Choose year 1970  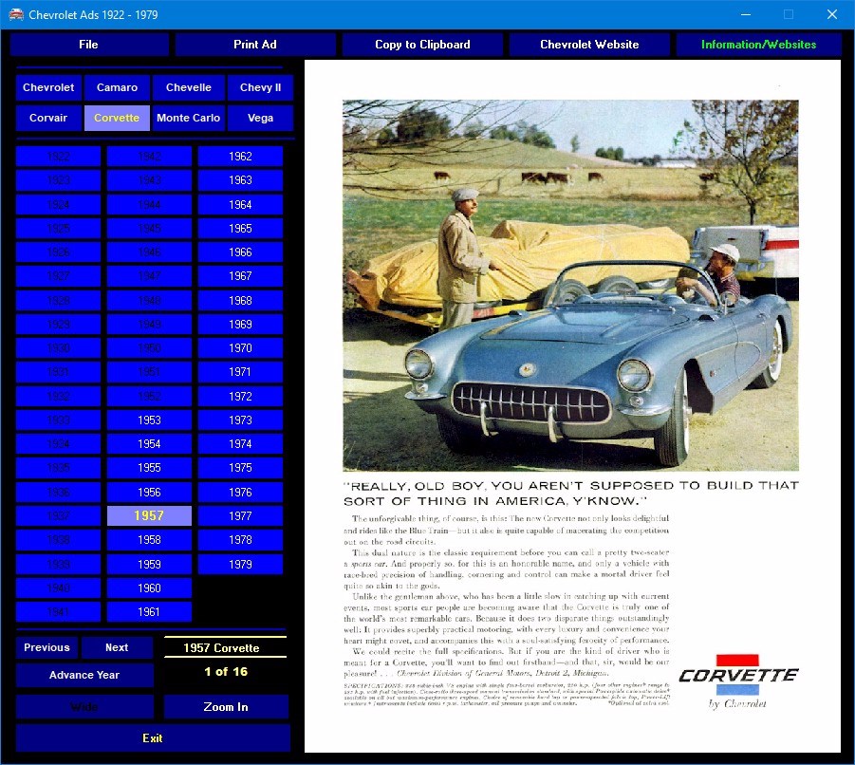click(240, 348)
